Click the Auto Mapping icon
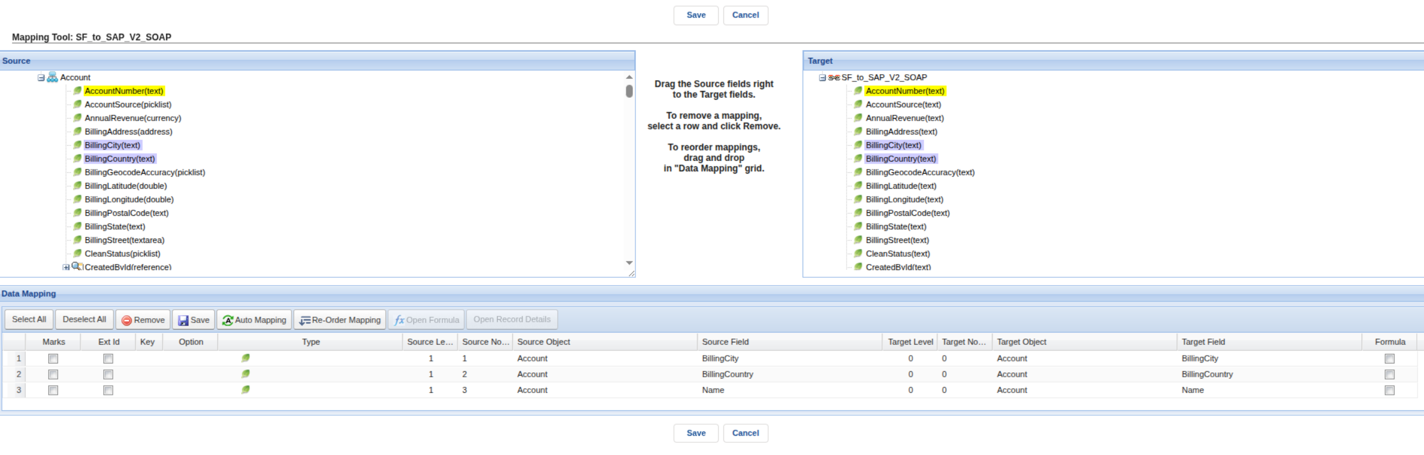Screen dimensions: 1424x455 [x=227, y=320]
